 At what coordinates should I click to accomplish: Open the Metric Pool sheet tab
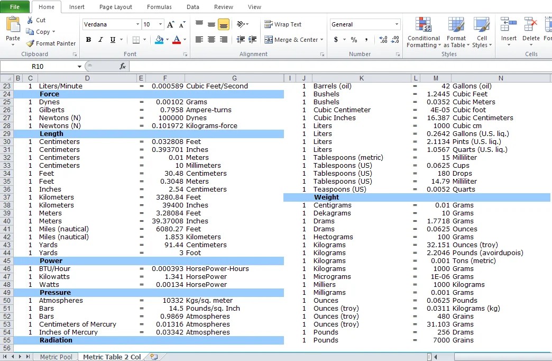(x=56, y=356)
